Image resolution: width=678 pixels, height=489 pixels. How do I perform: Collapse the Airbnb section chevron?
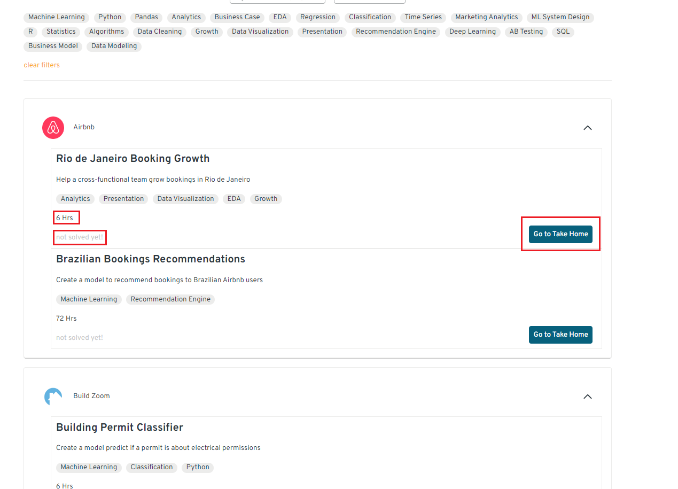pyautogui.click(x=587, y=128)
